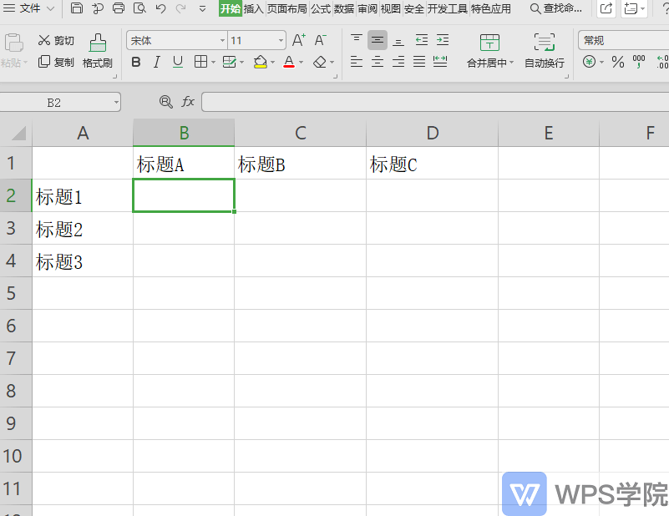669x516 pixels.
Task: Click the eraser clear-format icon
Action: coord(320,63)
